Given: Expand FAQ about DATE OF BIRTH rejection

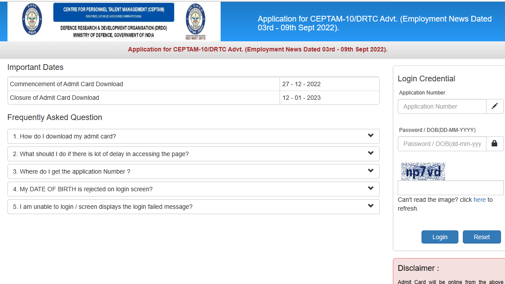Looking at the screenshot, I should point(193,189).
